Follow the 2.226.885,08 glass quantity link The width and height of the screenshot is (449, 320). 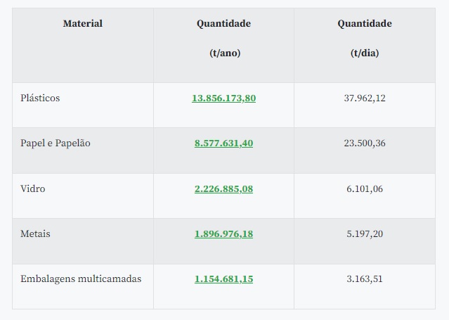(223, 188)
